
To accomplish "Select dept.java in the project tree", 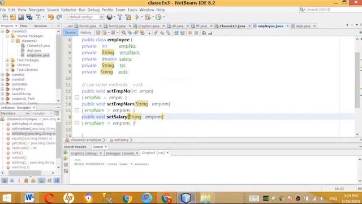I will point(34,50).
